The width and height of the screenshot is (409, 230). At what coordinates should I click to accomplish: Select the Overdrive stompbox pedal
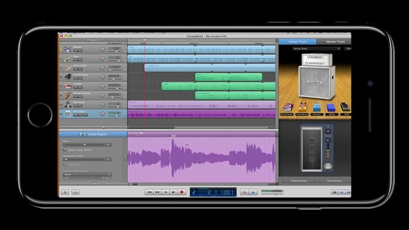(302, 108)
